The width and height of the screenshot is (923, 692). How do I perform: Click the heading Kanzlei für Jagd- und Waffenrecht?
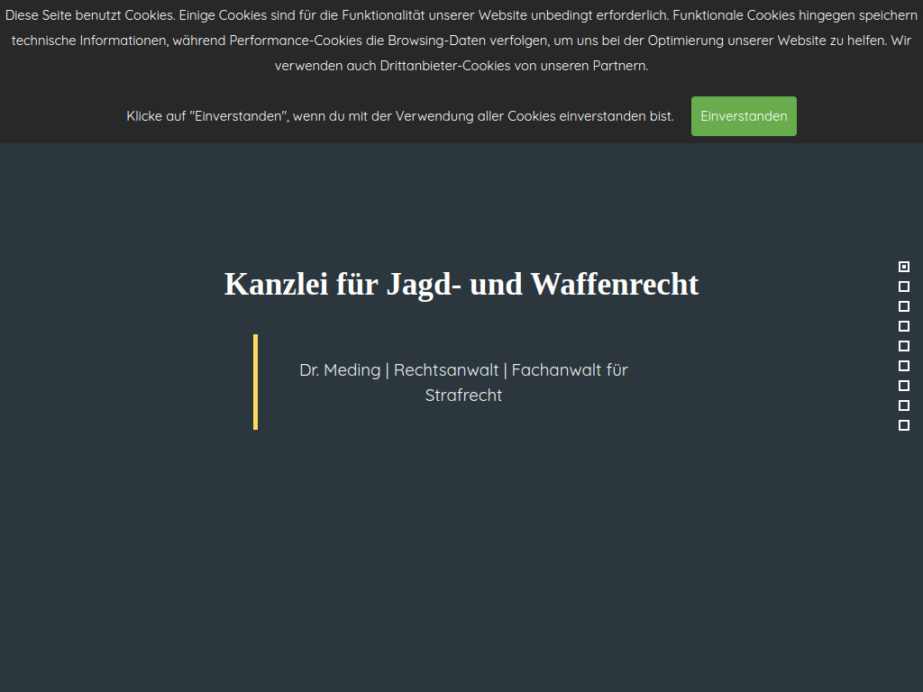point(461,284)
